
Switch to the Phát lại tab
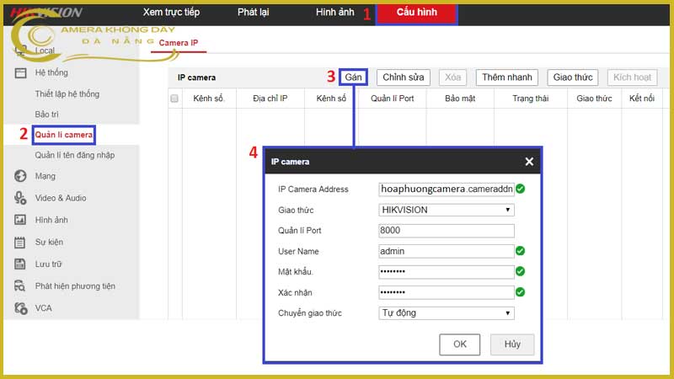point(253,13)
